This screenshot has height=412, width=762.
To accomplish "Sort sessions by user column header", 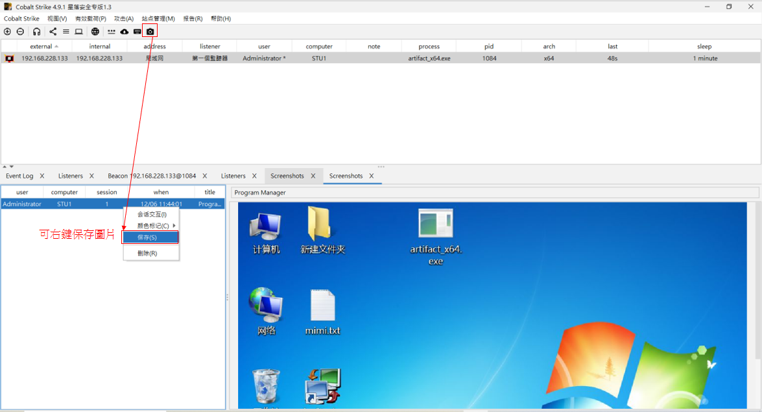I will pyautogui.click(x=265, y=47).
